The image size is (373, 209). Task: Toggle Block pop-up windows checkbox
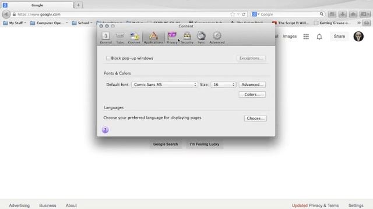[108, 58]
